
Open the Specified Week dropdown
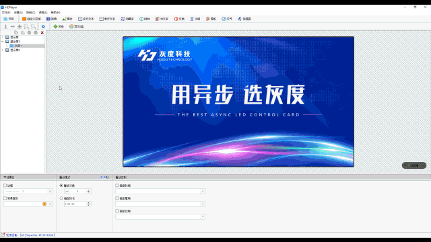coord(203,204)
